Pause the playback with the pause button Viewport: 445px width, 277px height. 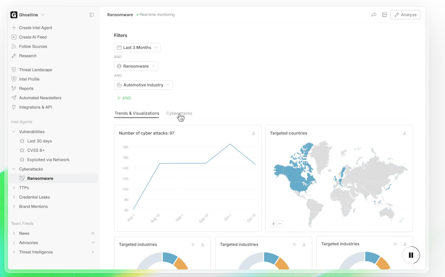(x=411, y=255)
